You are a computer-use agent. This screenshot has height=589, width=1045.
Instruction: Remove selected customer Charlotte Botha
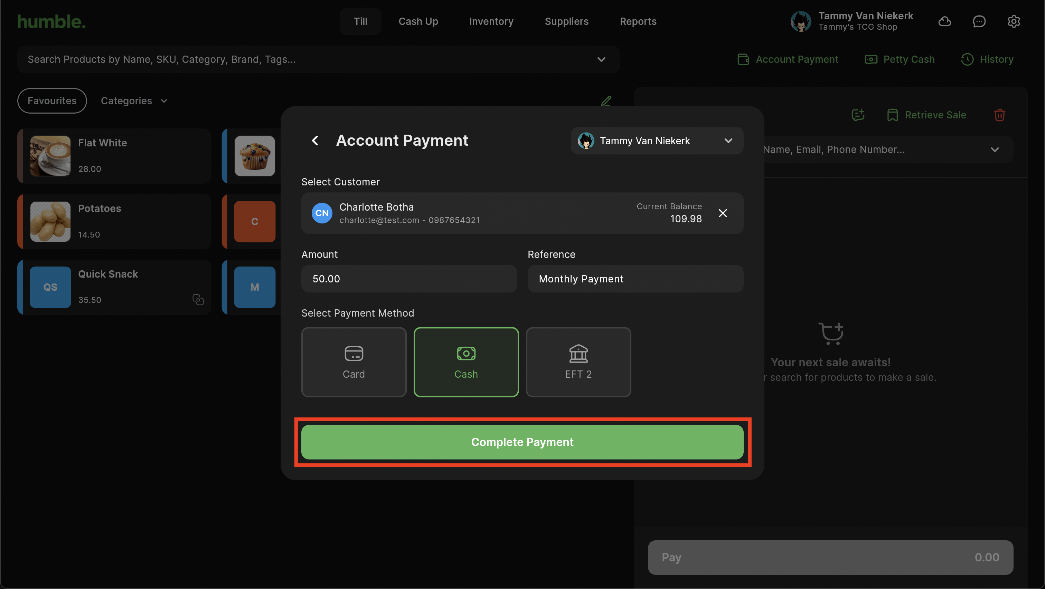point(723,213)
